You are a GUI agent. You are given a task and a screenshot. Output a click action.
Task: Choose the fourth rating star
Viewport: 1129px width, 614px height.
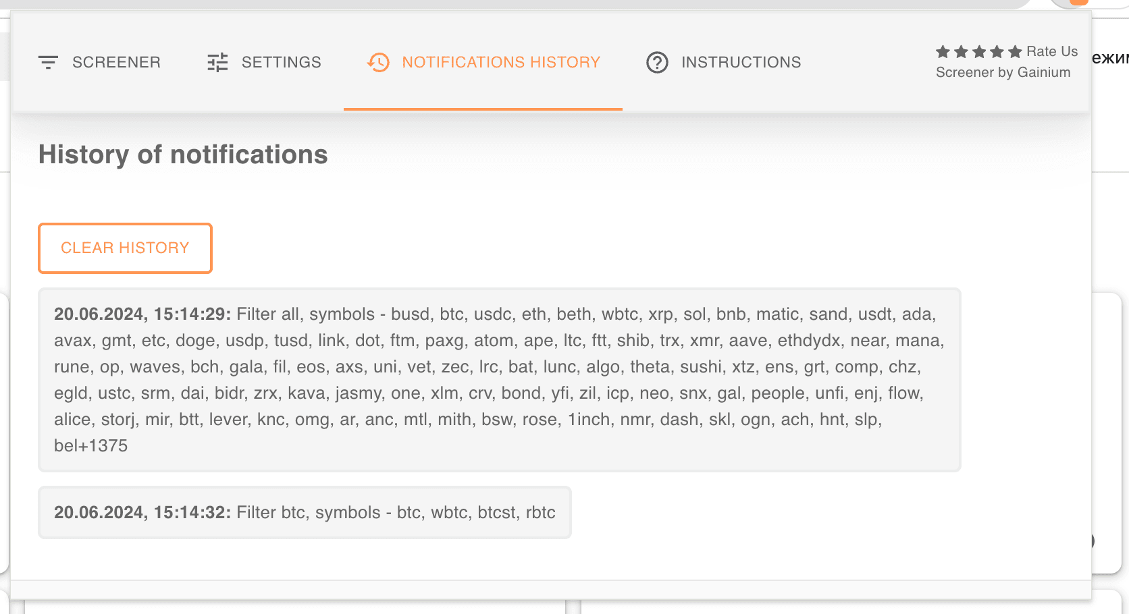point(997,52)
